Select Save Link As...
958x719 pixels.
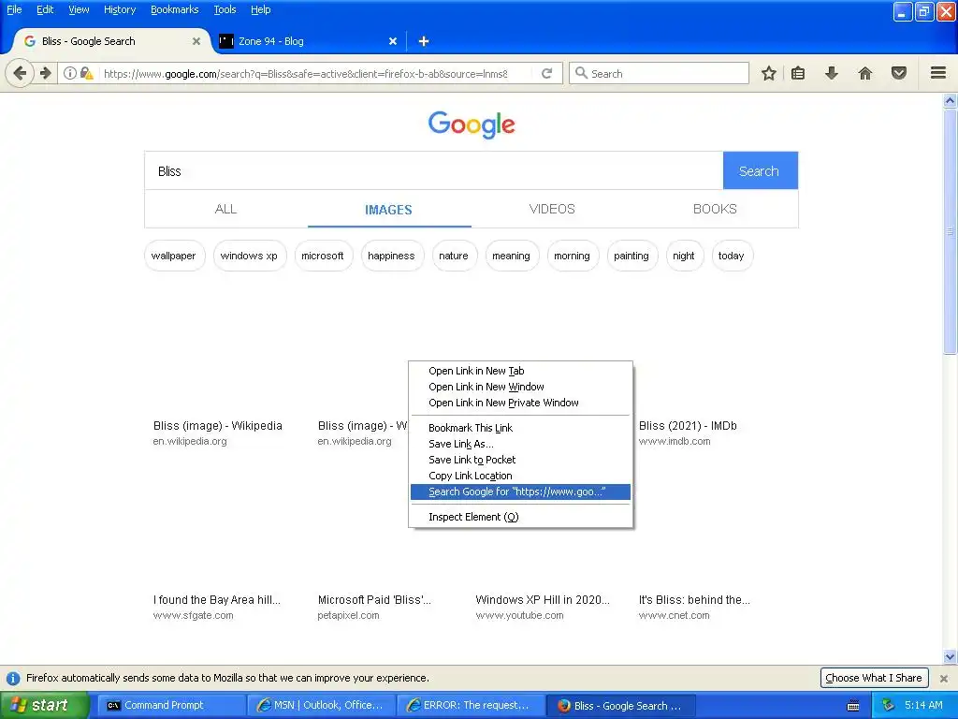coord(520,444)
